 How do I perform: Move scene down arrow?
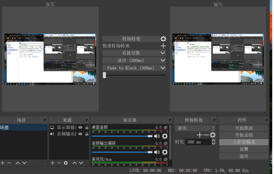(x=24, y=163)
